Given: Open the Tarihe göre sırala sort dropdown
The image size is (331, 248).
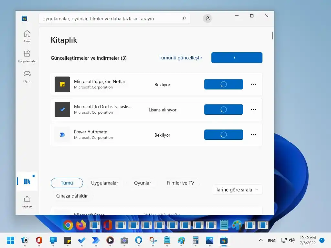Looking at the screenshot, I should 237,190.
